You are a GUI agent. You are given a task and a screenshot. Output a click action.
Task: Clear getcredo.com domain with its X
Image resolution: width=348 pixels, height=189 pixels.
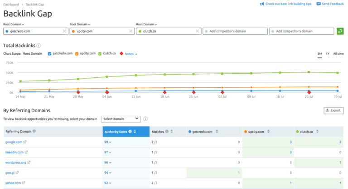click(64, 31)
